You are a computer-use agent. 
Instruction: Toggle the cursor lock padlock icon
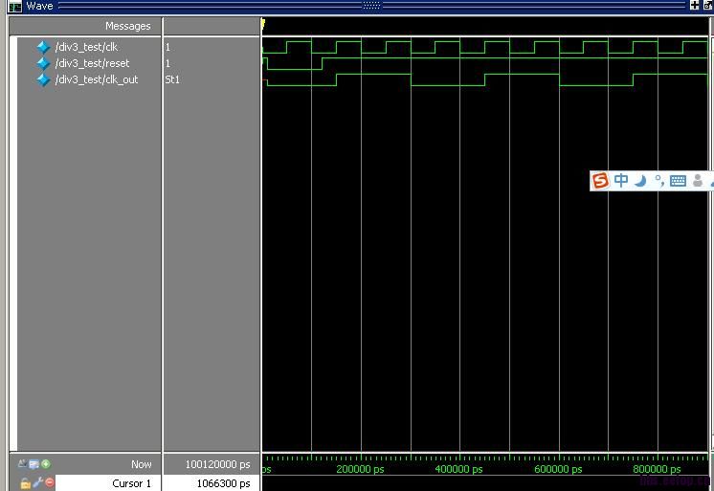coord(25,483)
